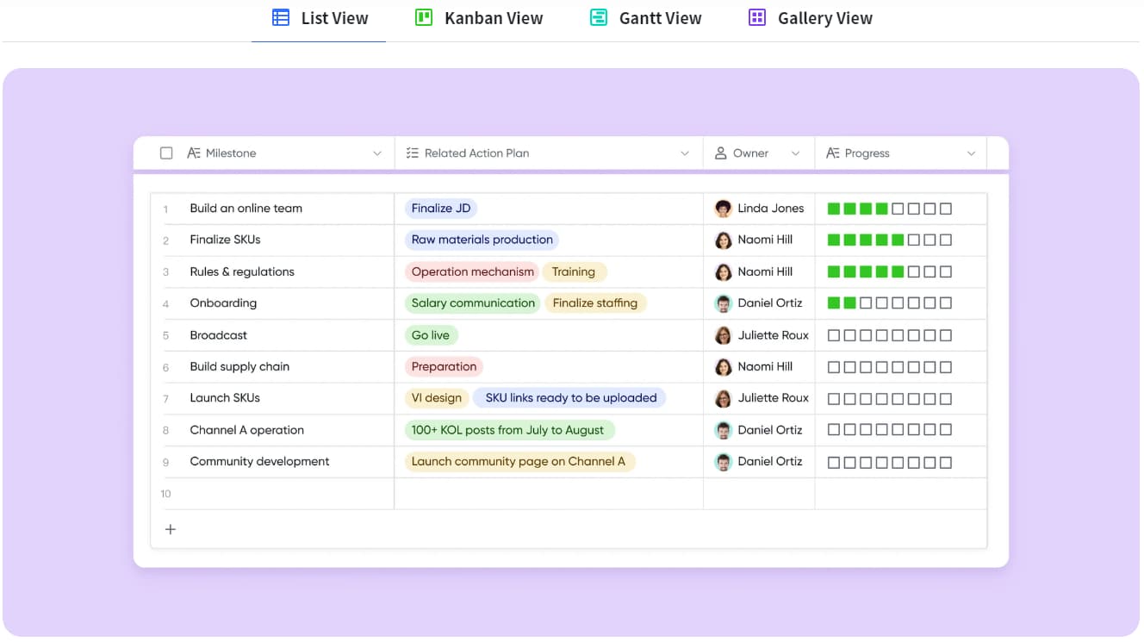Viewport: 1144px width, 642px height.
Task: Click Linda Jones avatar in row 1
Action: click(724, 208)
